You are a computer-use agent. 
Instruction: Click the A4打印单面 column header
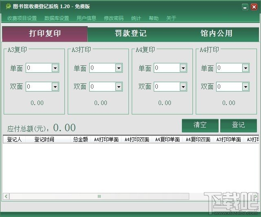pos(106,139)
